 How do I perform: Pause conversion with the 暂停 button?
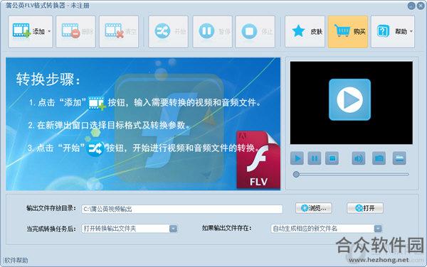212,31
